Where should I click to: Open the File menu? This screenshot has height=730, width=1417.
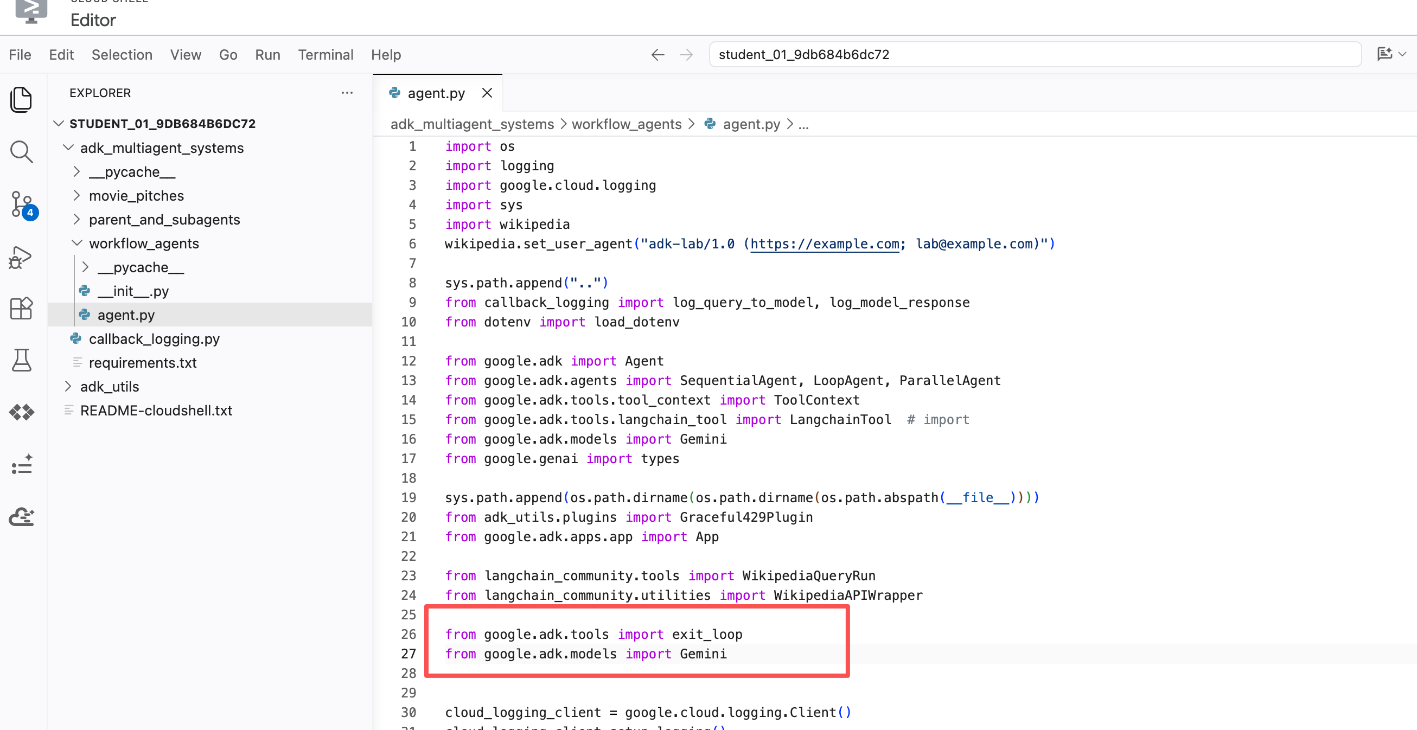point(20,54)
